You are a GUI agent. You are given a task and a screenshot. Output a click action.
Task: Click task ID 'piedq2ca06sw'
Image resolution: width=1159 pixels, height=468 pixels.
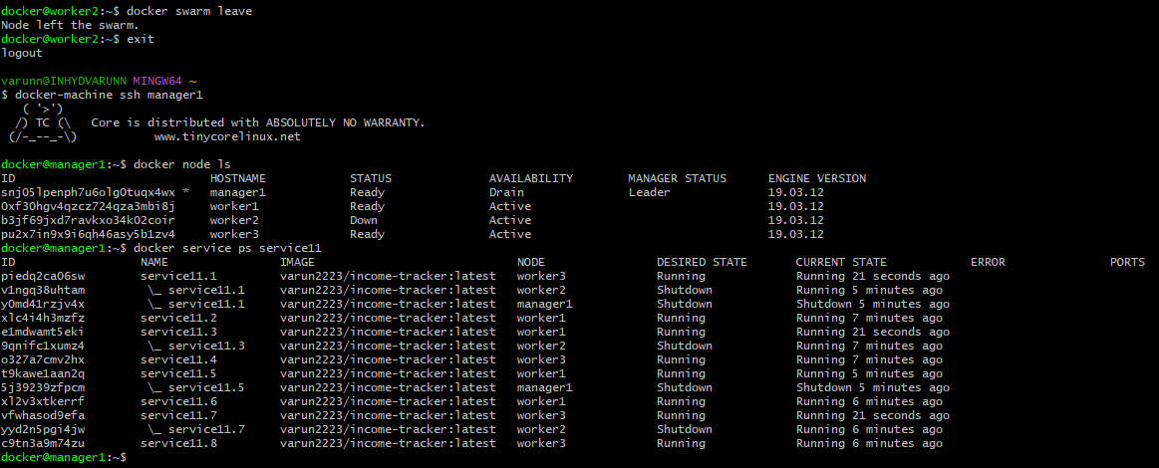tap(43, 276)
